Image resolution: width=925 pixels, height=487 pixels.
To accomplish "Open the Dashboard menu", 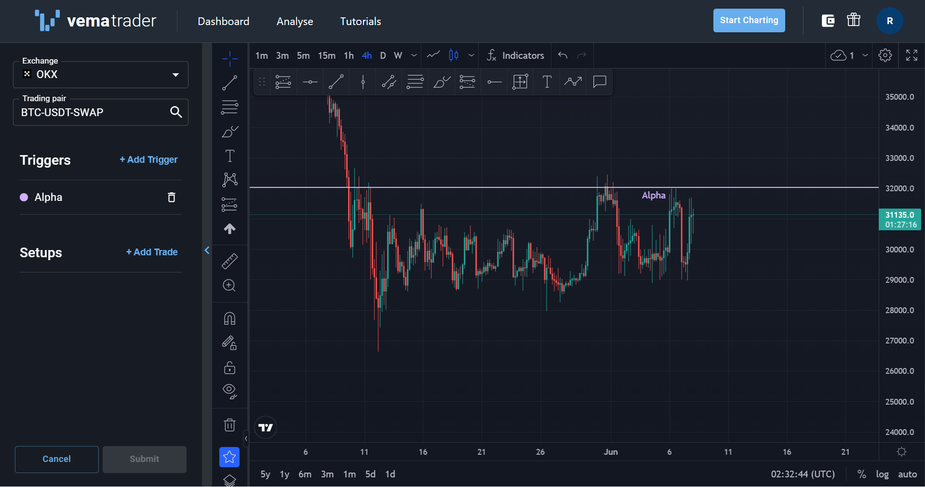I will tap(224, 21).
